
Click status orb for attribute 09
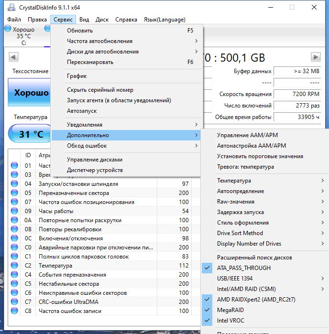pos(14,211)
